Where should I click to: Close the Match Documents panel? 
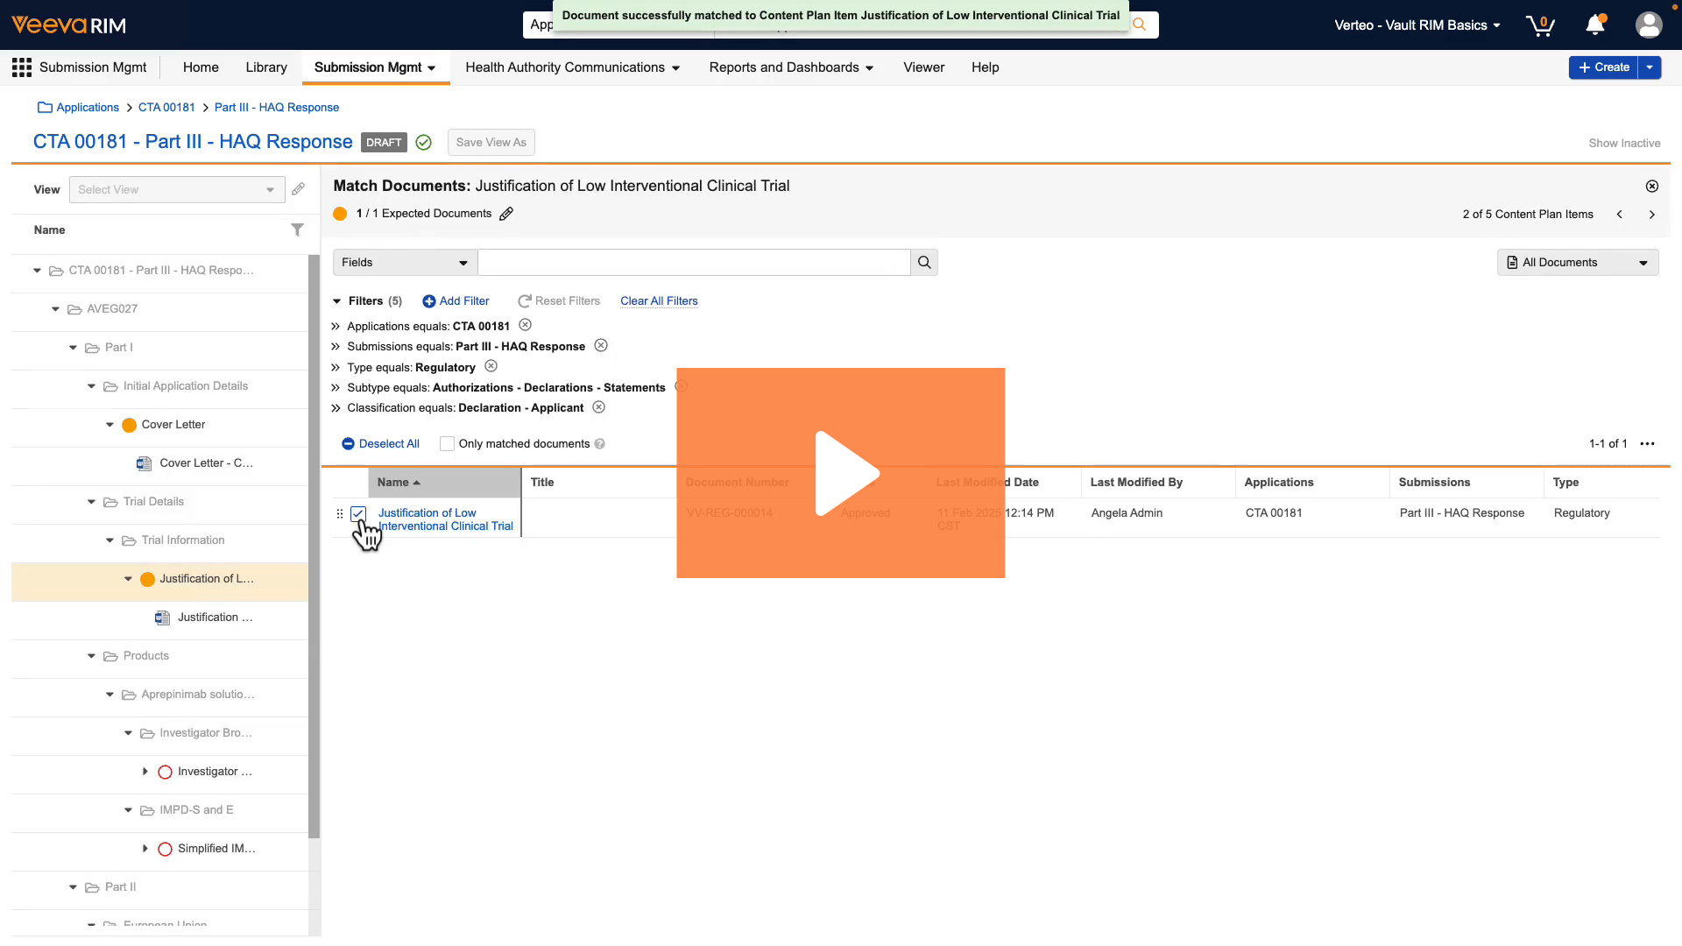tap(1651, 186)
